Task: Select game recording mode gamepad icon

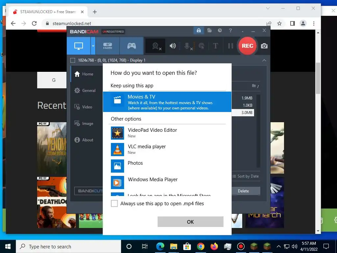Action: point(132,46)
